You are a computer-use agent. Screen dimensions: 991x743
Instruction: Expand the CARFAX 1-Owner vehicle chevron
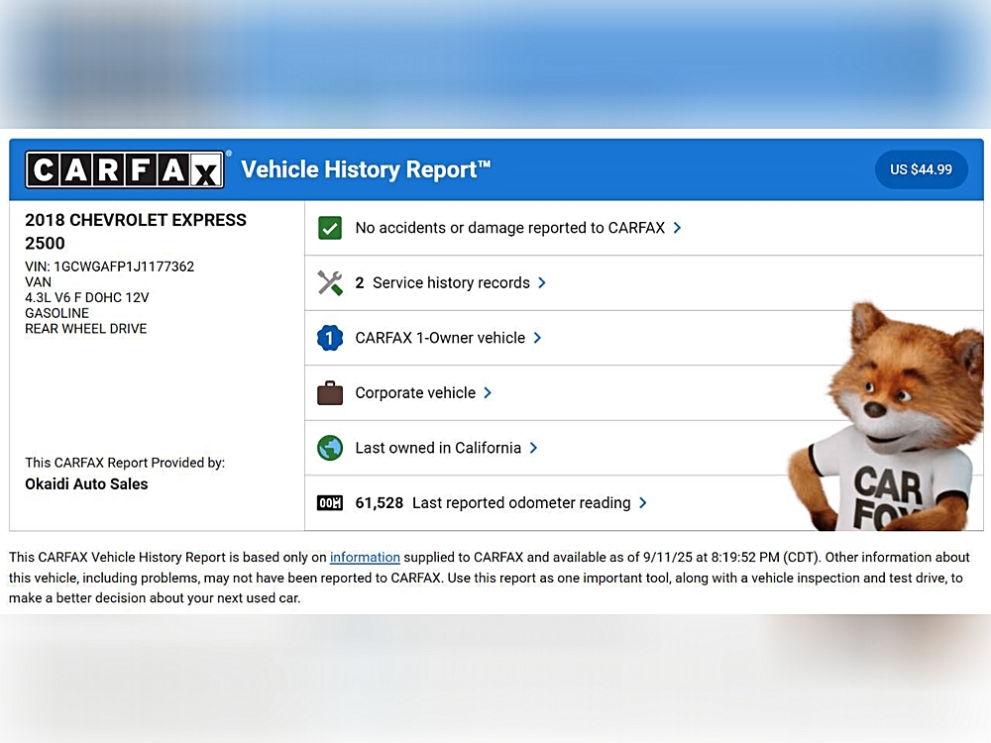pyautogui.click(x=537, y=338)
